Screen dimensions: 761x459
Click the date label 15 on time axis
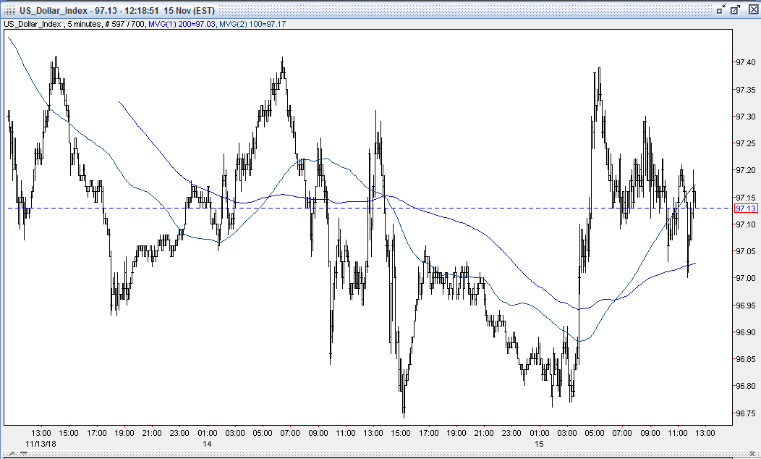tap(539, 444)
